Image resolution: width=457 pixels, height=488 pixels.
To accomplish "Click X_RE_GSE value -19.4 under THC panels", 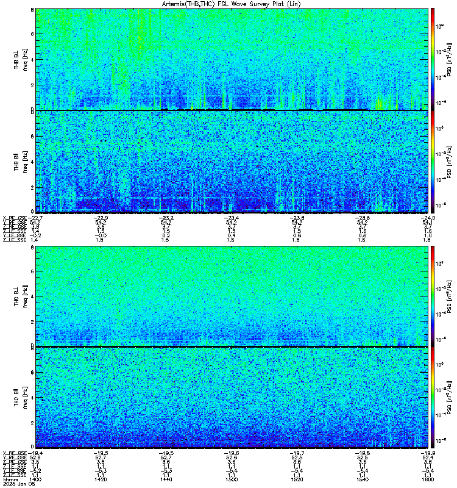I will tap(35, 453).
